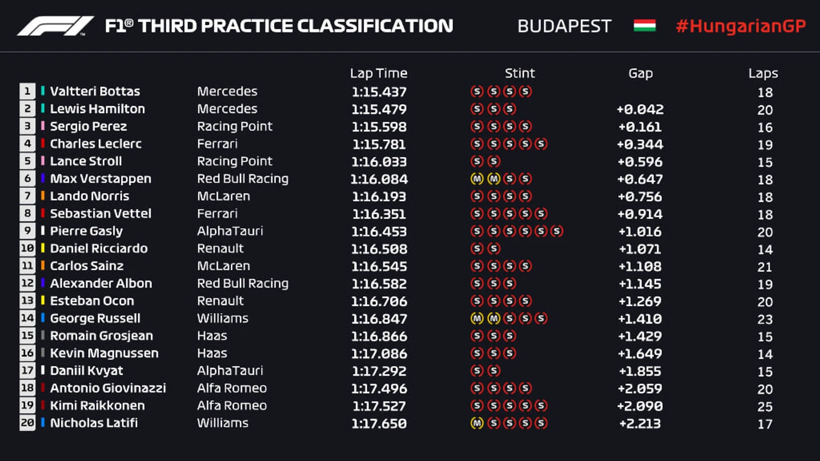Click Charles Leclerc's lap time 1:15.781
The image size is (820, 461).
pos(379,144)
